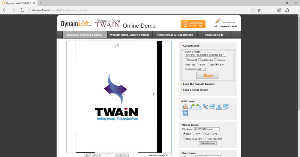Activate the crop tool

click(x=185, y=113)
